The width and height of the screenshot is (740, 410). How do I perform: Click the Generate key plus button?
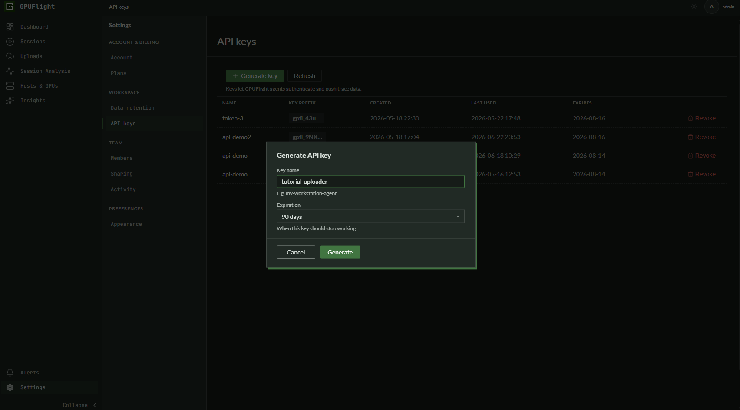click(x=255, y=76)
